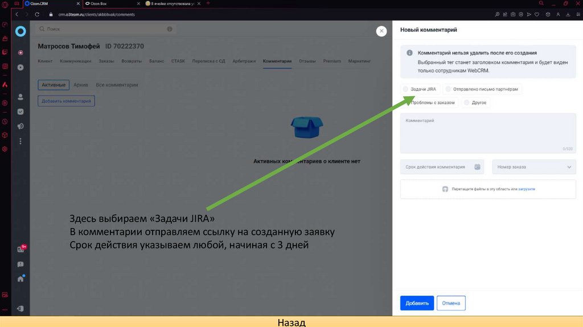The width and height of the screenshot is (583, 327).
Task: Select the 'Все комментарии' filter
Action: 117,85
